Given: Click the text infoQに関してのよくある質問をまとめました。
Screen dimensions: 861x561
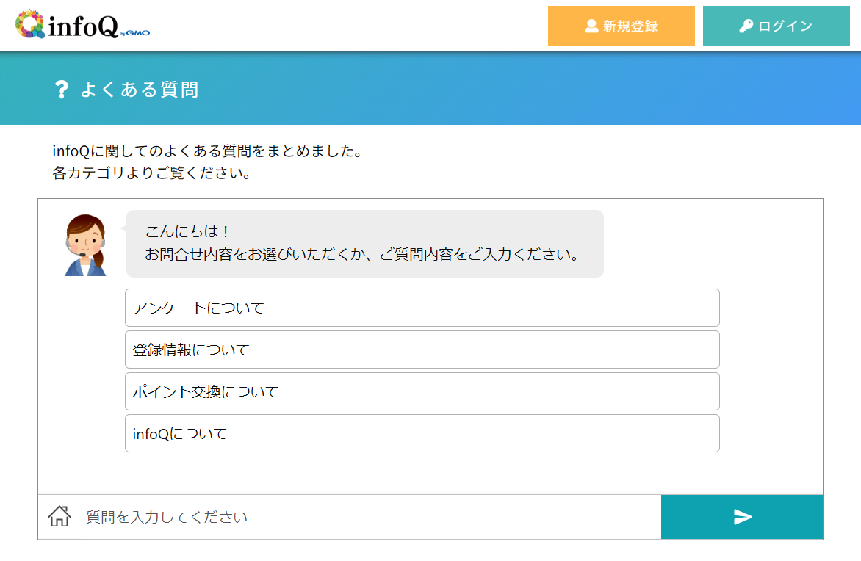Looking at the screenshot, I should coord(208,151).
